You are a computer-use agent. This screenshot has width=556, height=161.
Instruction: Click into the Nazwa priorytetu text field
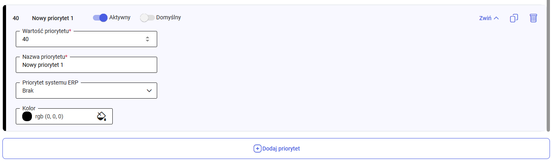[x=86, y=65]
